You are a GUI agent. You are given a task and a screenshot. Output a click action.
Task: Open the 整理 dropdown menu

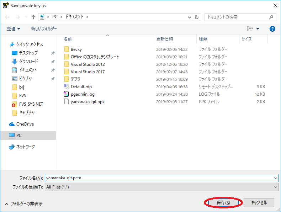point(14,28)
